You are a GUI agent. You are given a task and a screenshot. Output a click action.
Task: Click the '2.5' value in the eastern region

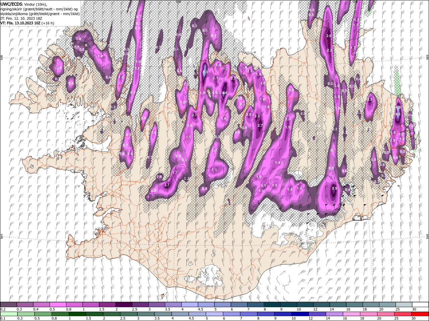[x=370, y=99]
